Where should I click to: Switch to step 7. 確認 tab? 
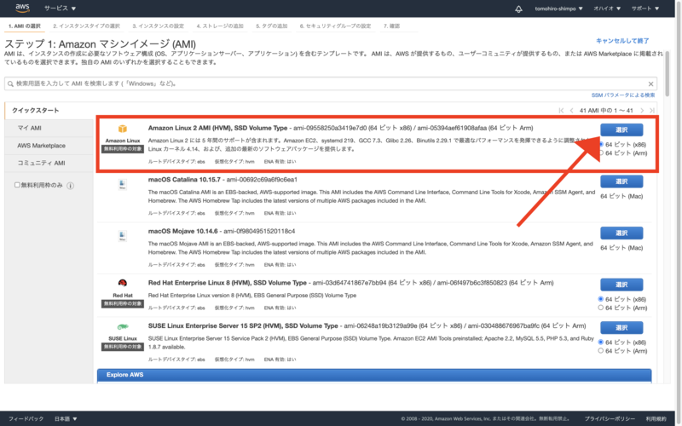391,26
